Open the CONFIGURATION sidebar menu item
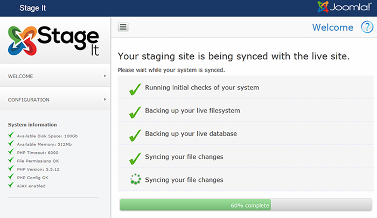 click(x=55, y=100)
